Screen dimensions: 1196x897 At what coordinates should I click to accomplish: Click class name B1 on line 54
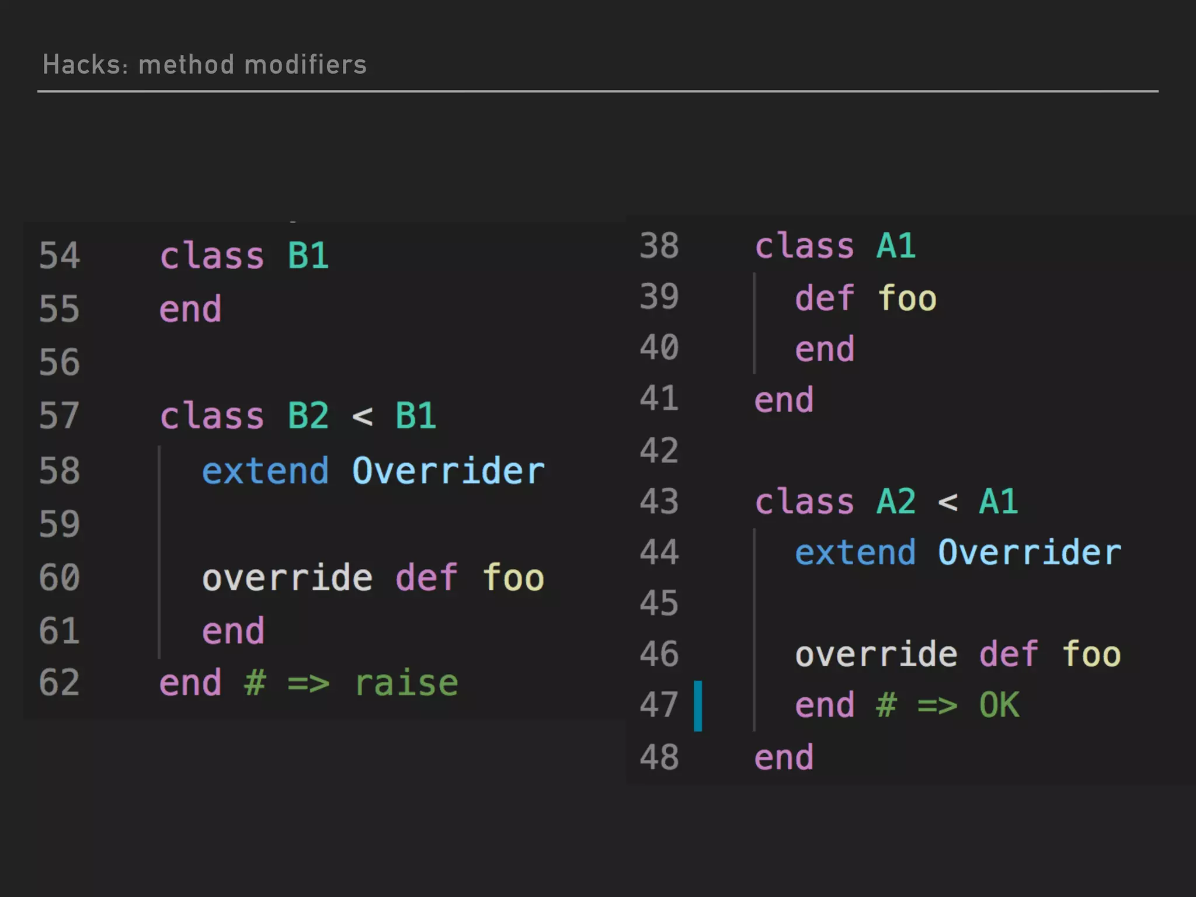(308, 256)
